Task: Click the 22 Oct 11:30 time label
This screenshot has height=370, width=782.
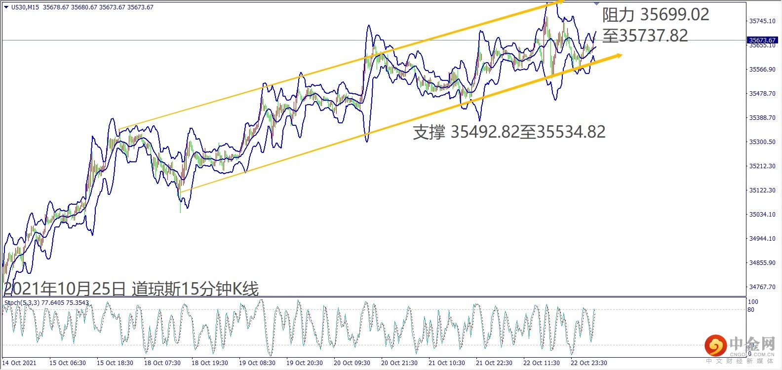Action: [x=542, y=363]
